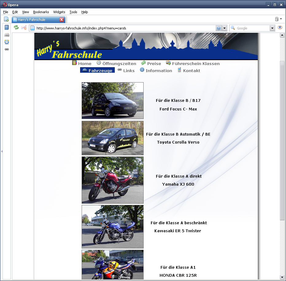
Task: Click the Kawasaki ER 5 Twister photo
Action: 113,227
